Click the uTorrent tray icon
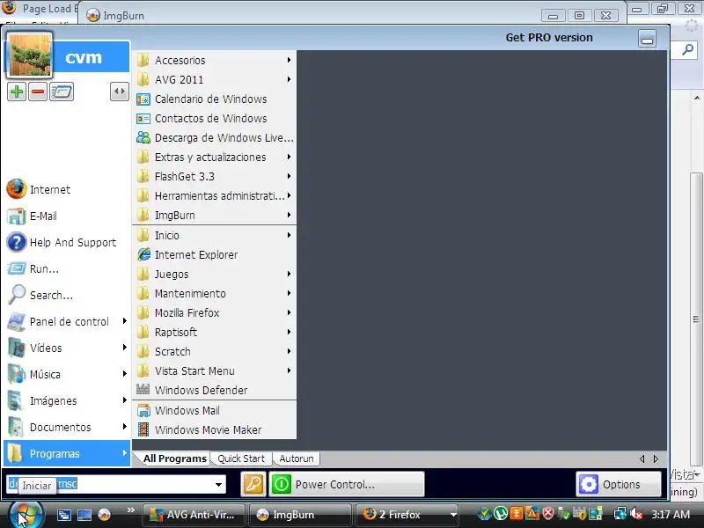Viewport: 704px width, 528px height. click(x=501, y=513)
